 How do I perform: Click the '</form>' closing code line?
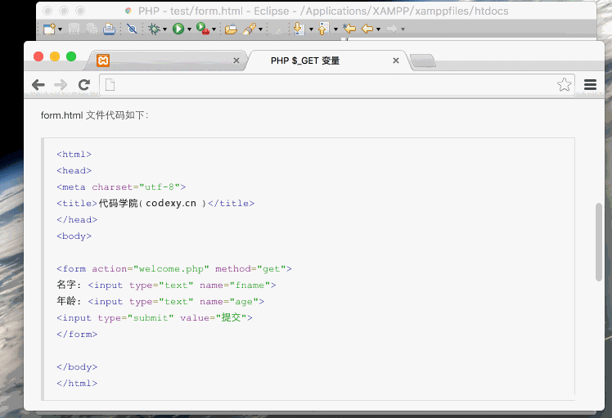click(x=77, y=335)
